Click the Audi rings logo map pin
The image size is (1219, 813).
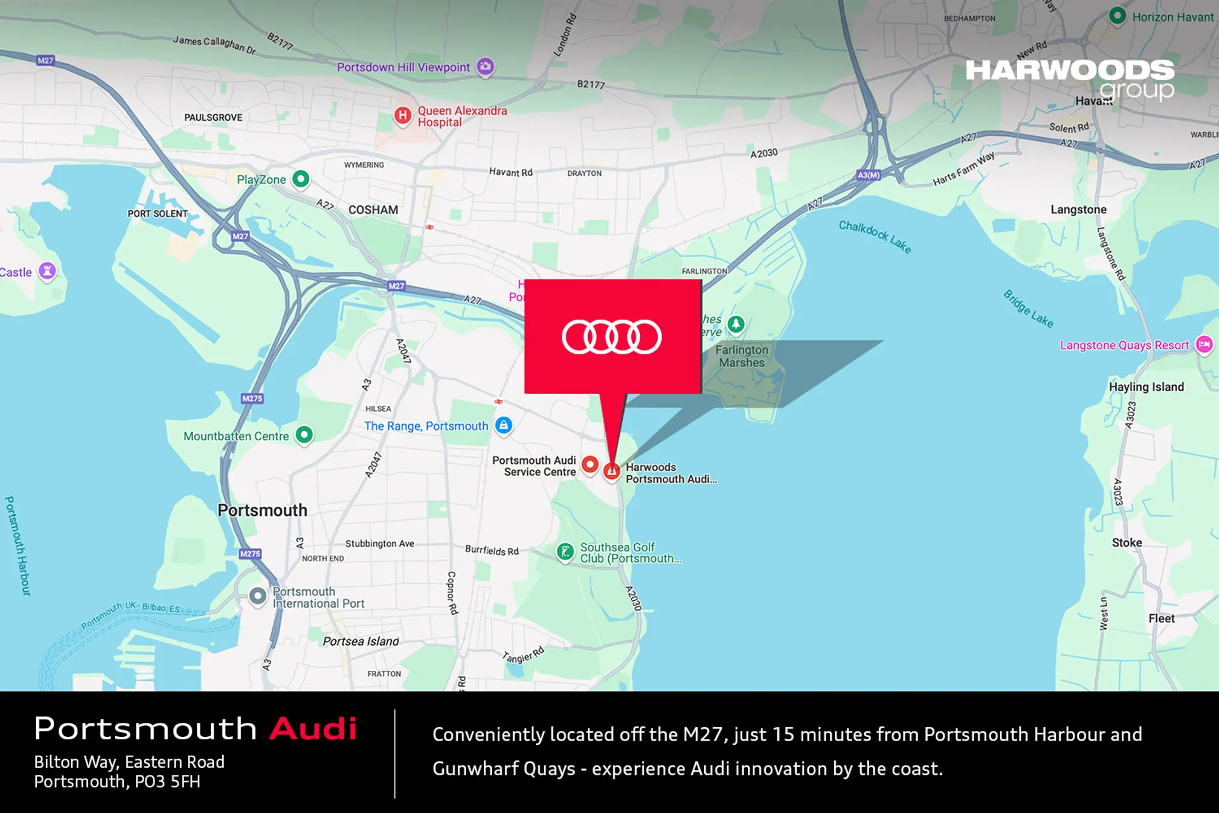(x=610, y=337)
